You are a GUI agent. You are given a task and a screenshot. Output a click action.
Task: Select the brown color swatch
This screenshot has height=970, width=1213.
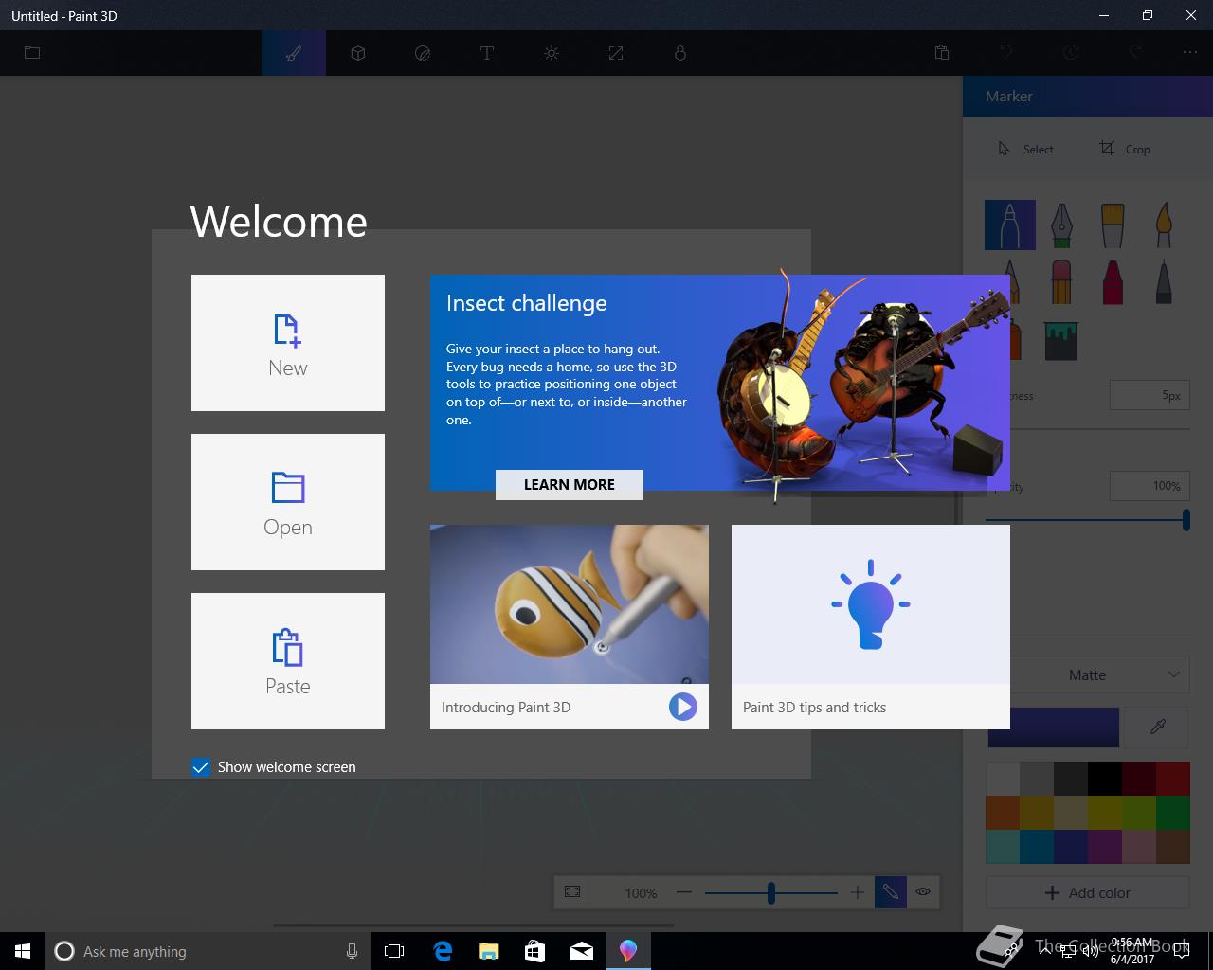pyautogui.click(x=1173, y=847)
